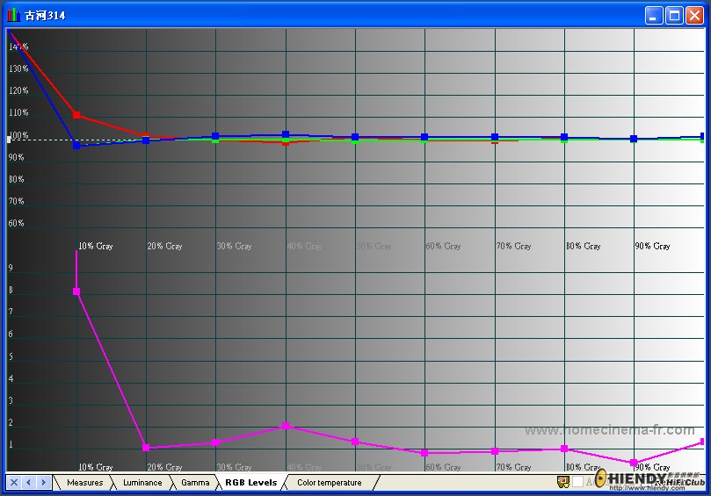
Task: Click magenta delta point at 50% Gray
Action: click(x=355, y=442)
